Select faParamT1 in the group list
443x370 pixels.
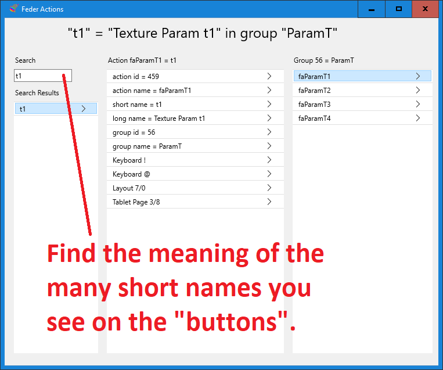point(354,77)
